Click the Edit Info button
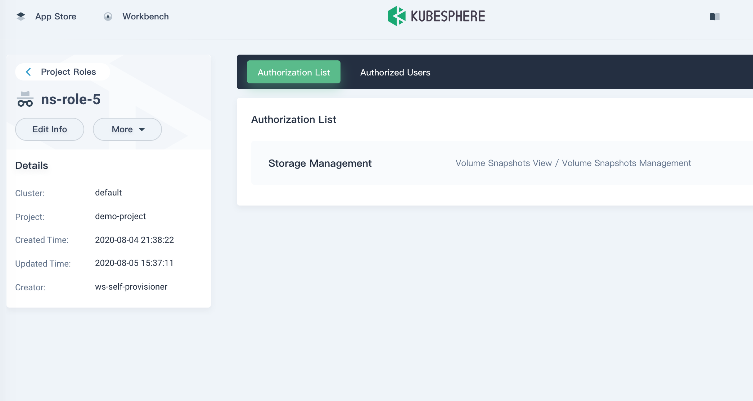Image resolution: width=753 pixels, height=401 pixels. [50, 129]
